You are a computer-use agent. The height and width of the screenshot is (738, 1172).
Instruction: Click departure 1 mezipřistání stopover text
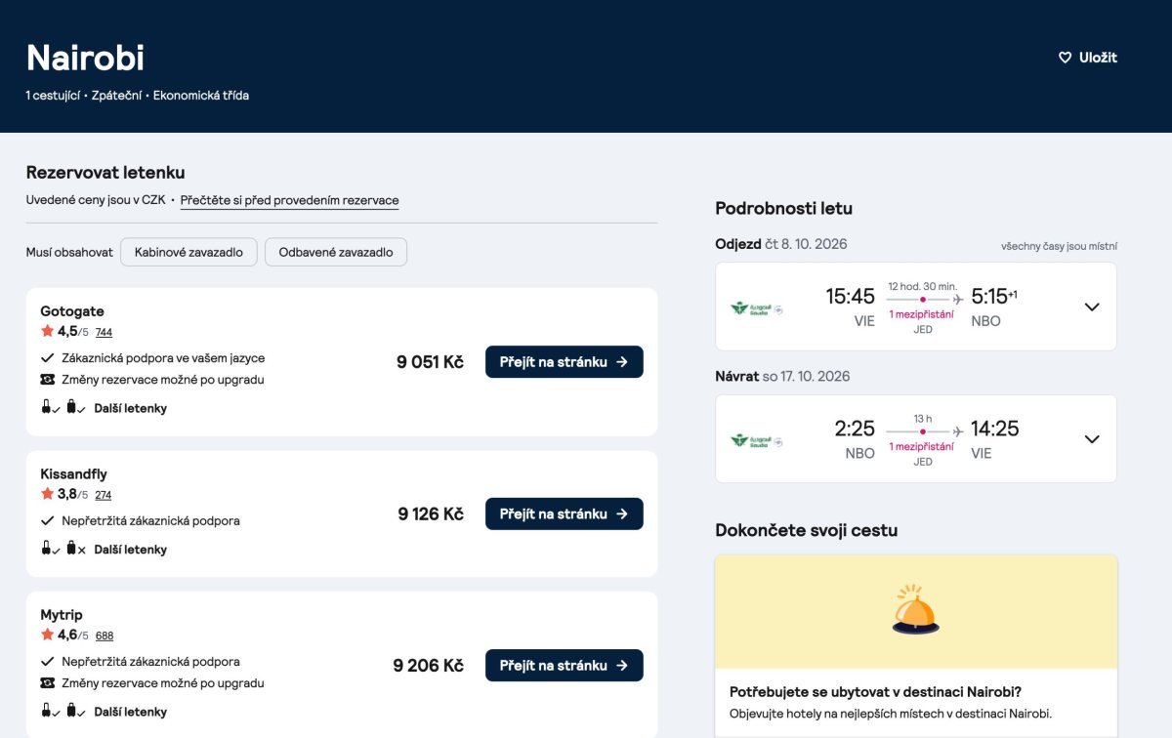click(x=922, y=314)
